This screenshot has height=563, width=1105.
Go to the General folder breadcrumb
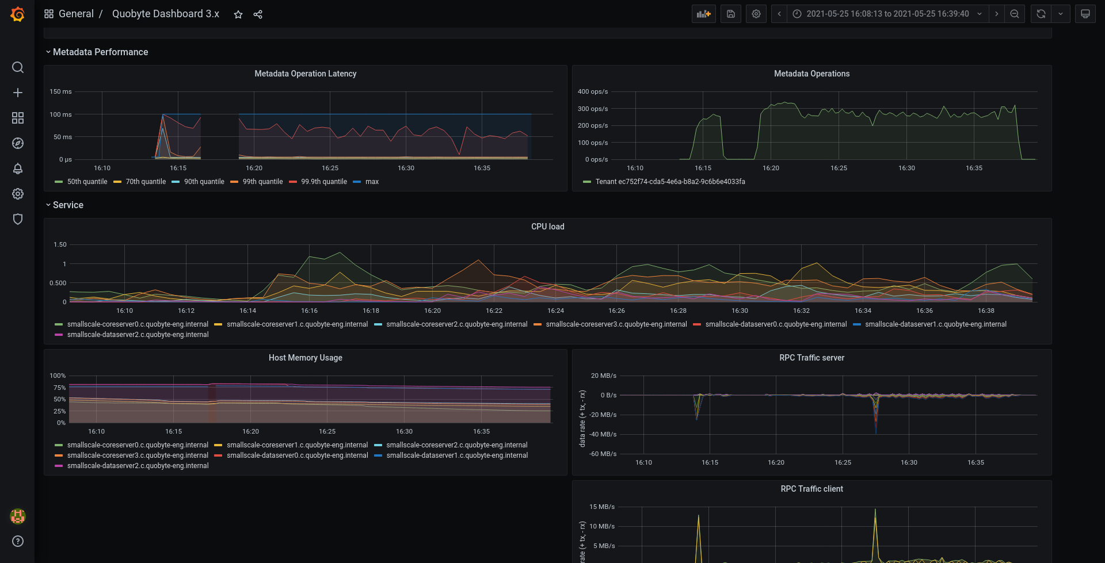pyautogui.click(x=76, y=14)
